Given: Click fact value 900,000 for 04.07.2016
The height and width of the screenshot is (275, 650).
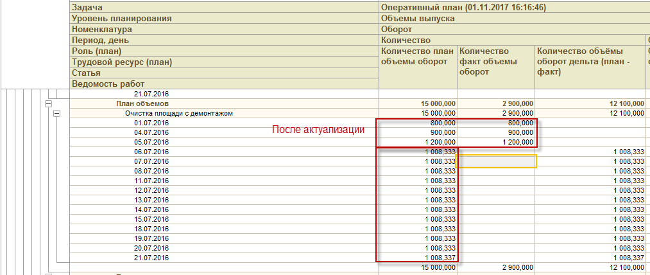Looking at the screenshot, I should 520,132.
